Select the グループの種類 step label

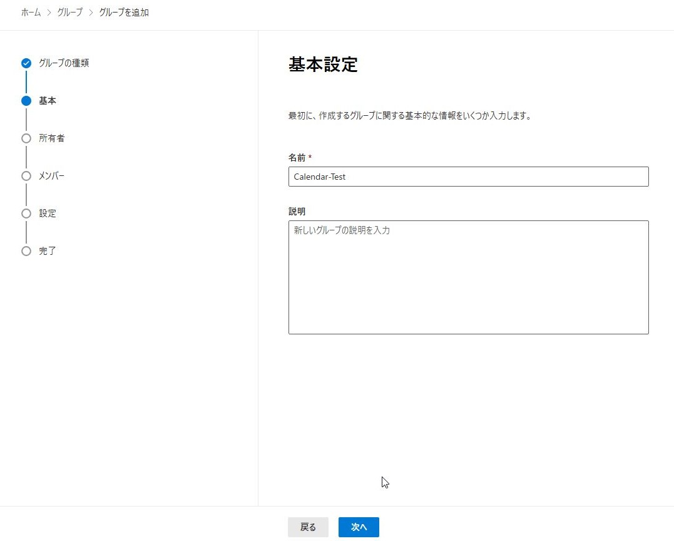64,63
